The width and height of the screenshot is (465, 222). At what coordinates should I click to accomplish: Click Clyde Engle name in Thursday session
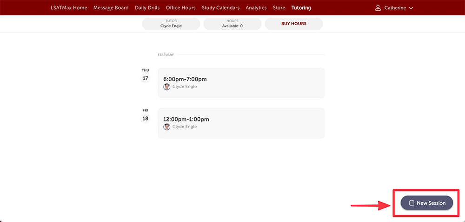click(185, 87)
